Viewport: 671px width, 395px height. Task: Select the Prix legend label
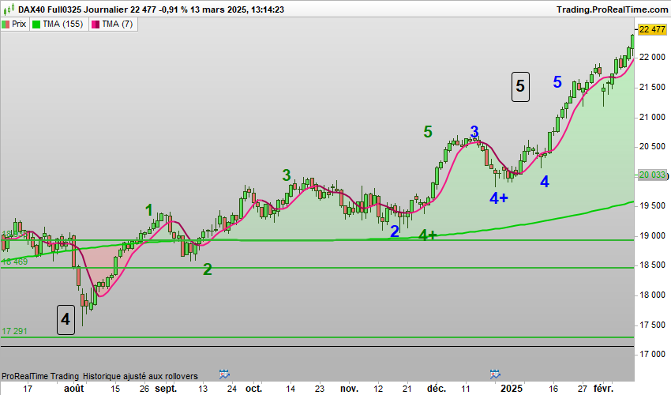(x=19, y=24)
